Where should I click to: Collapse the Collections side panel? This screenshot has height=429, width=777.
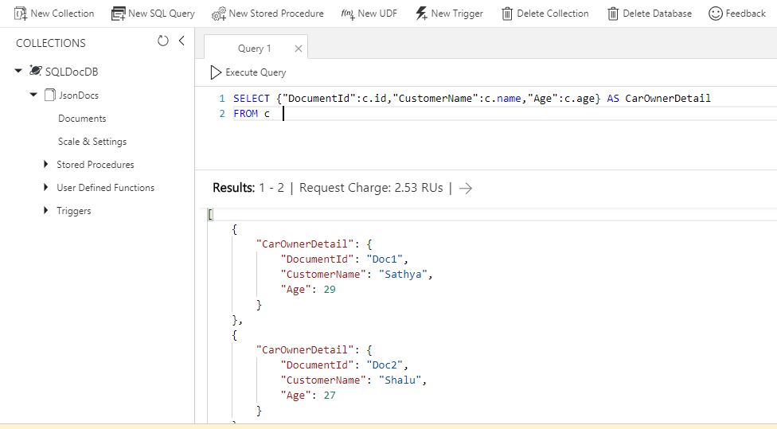pyautogui.click(x=182, y=41)
